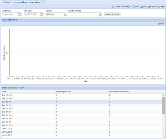Click the Create Saved Report icon

[113, 7]
